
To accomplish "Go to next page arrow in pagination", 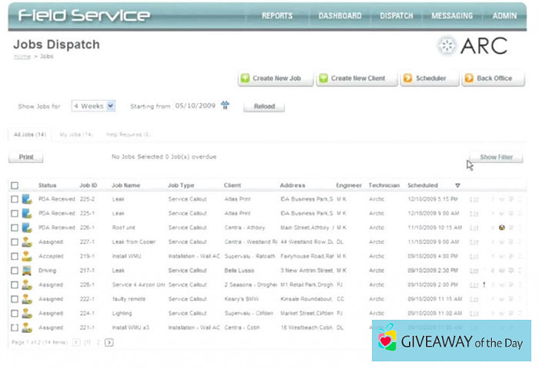I will click(109, 342).
